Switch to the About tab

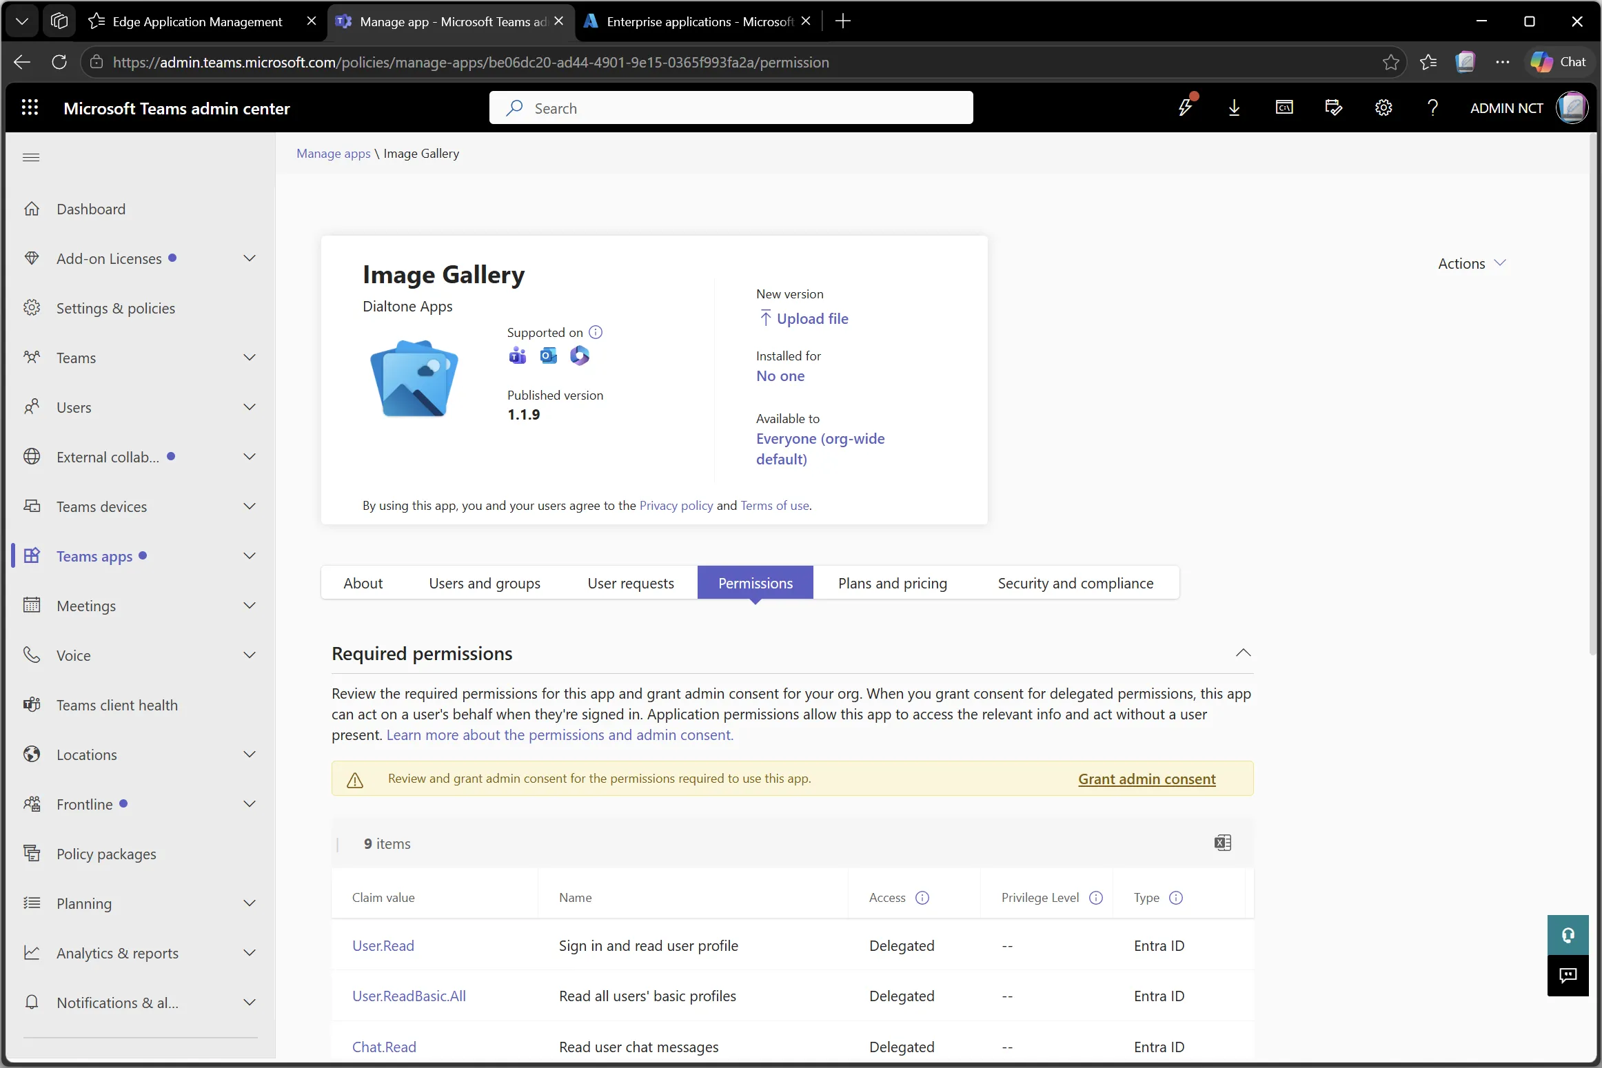coord(363,583)
